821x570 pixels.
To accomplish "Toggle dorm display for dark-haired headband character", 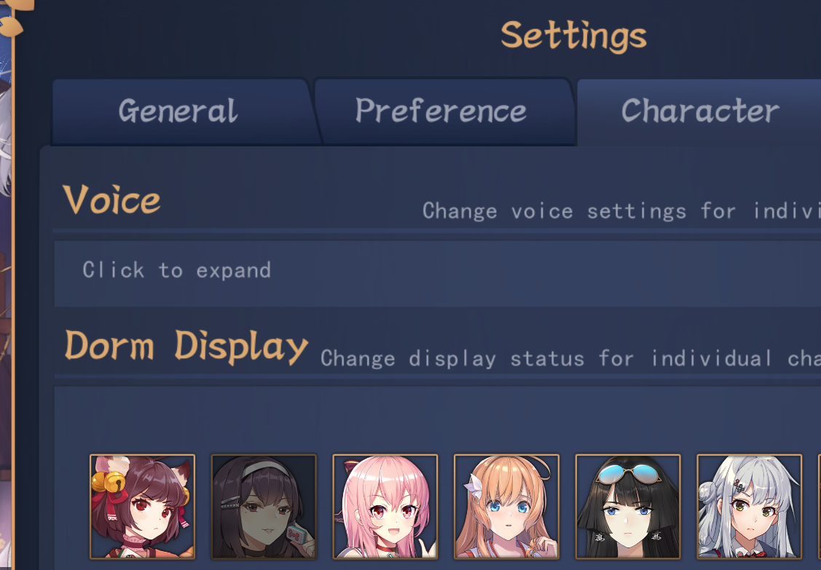I will (264, 506).
